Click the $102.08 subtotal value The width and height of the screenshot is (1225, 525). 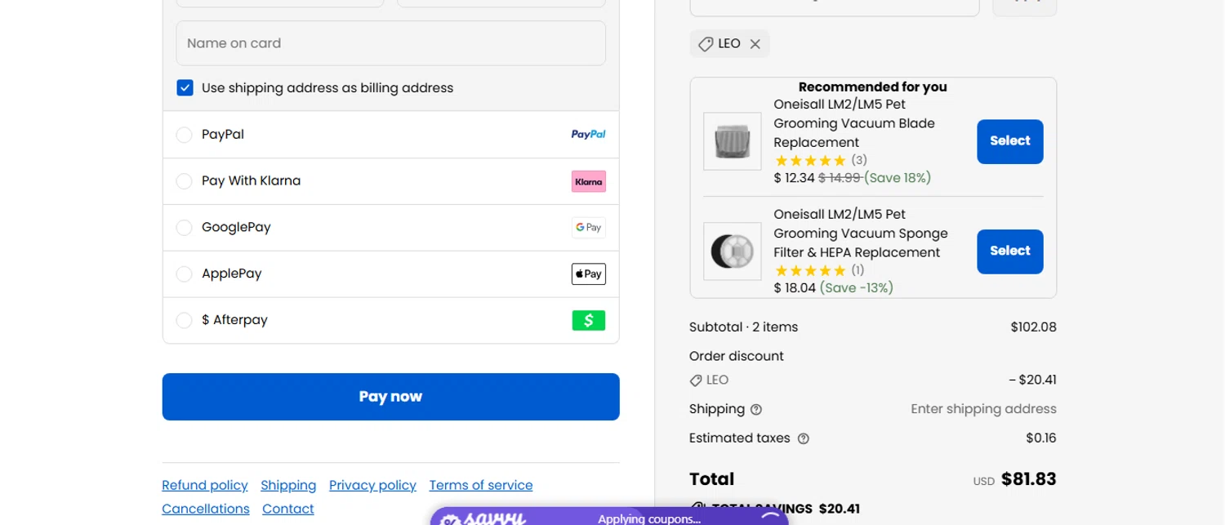1033,327
